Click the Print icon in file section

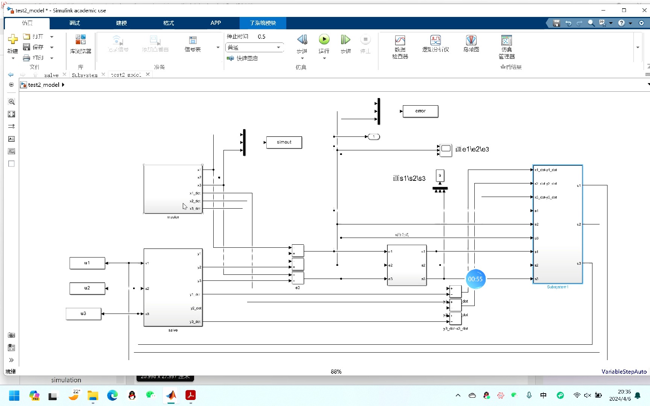point(26,58)
